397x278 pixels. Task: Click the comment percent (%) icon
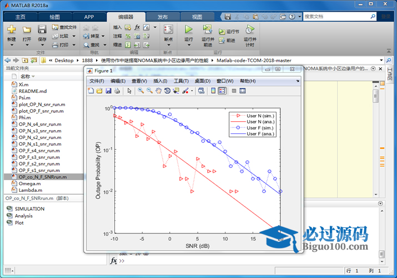click(x=128, y=36)
